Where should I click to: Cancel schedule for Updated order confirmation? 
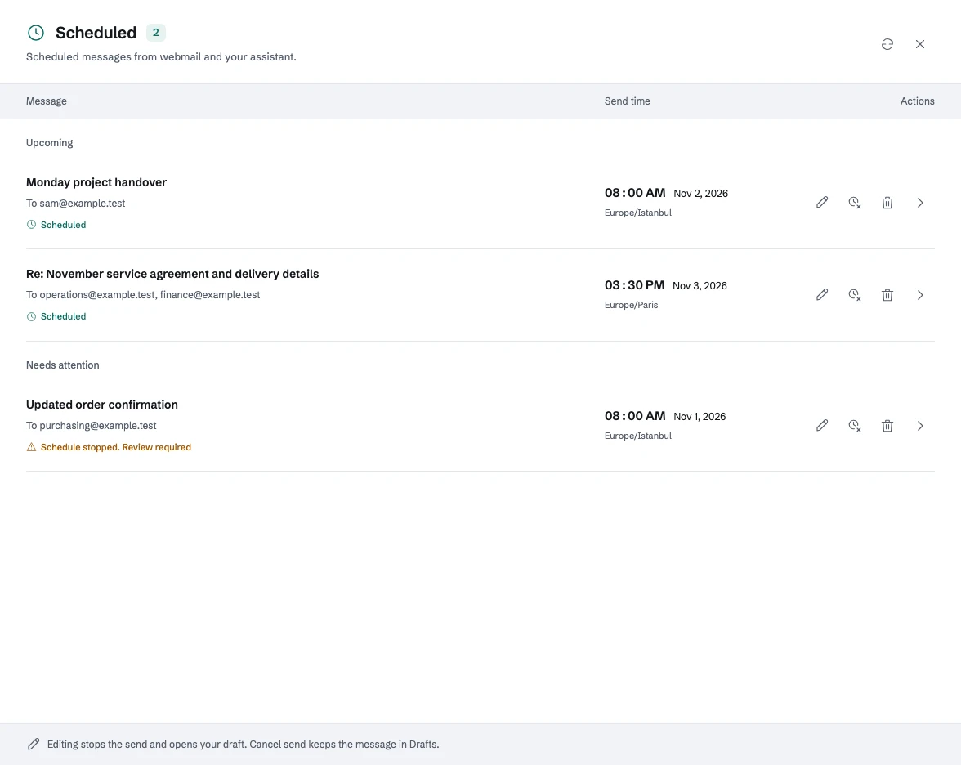pos(855,425)
